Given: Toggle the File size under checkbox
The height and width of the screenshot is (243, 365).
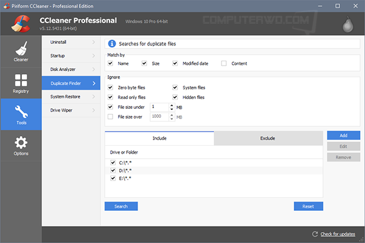Looking at the screenshot, I should coord(110,107).
